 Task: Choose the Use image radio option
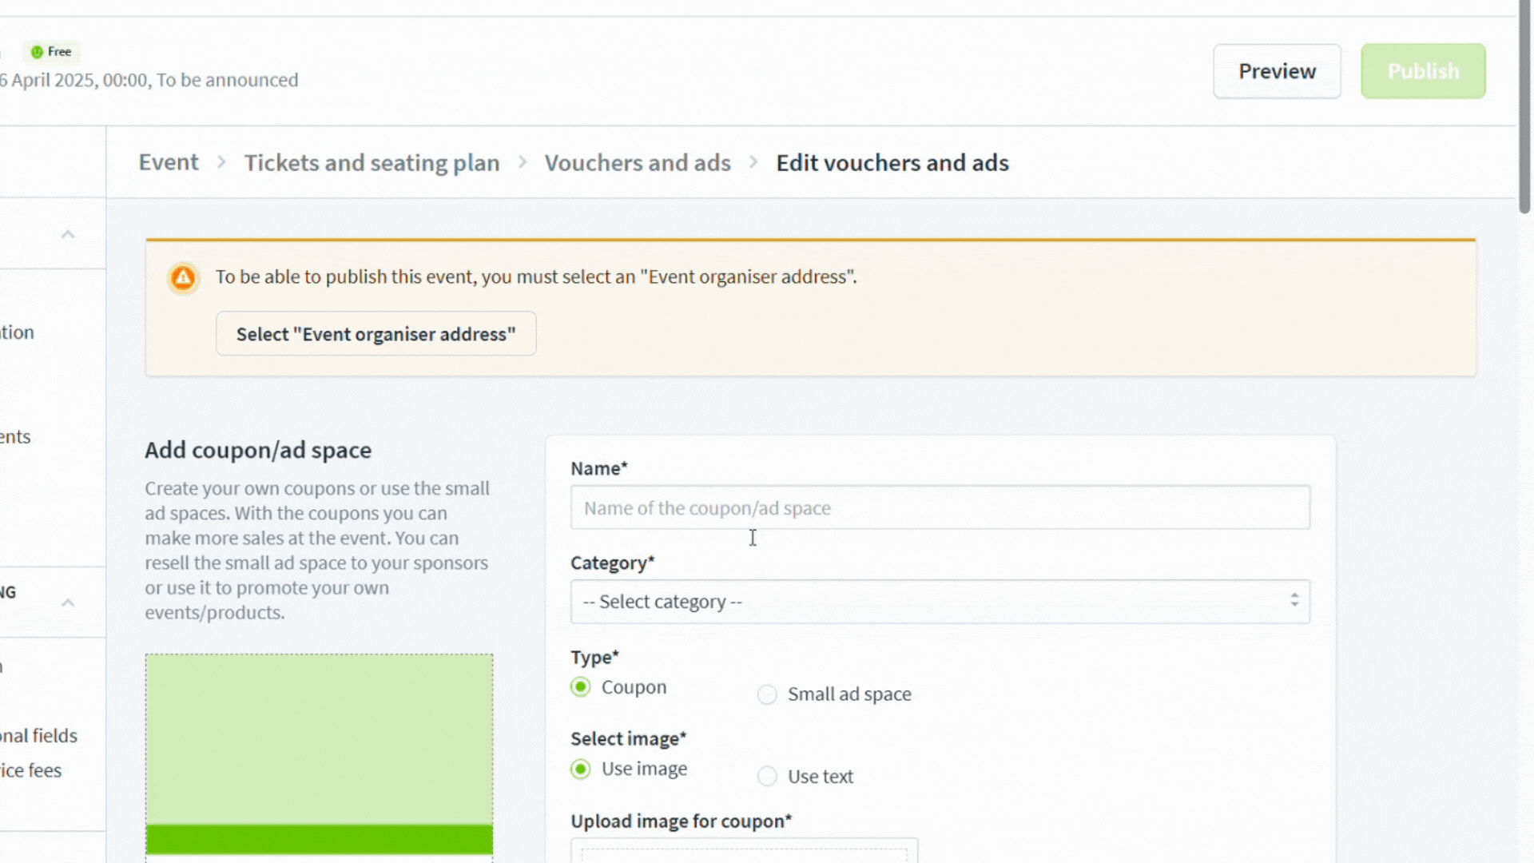click(x=581, y=769)
